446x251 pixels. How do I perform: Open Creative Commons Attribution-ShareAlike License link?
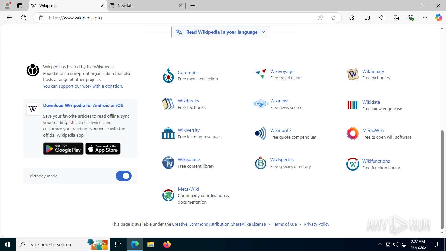pyautogui.click(x=219, y=224)
